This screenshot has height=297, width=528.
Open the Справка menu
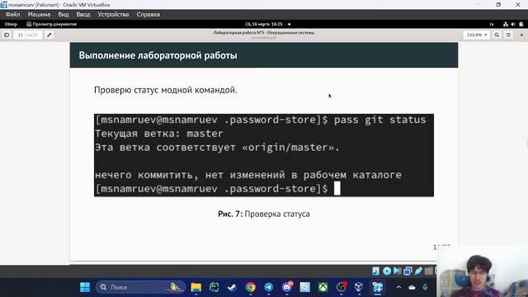148,15
